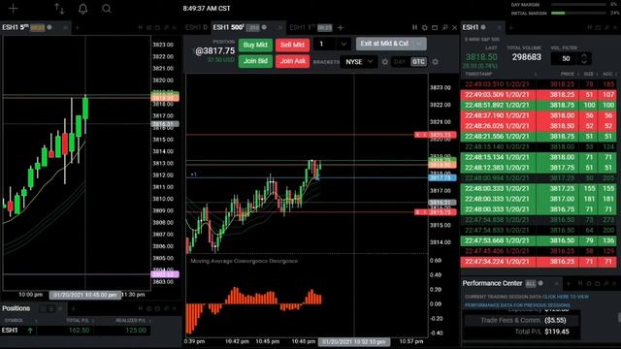
Task: Pause the left ESH1 5m chart panel
Action: [140, 28]
